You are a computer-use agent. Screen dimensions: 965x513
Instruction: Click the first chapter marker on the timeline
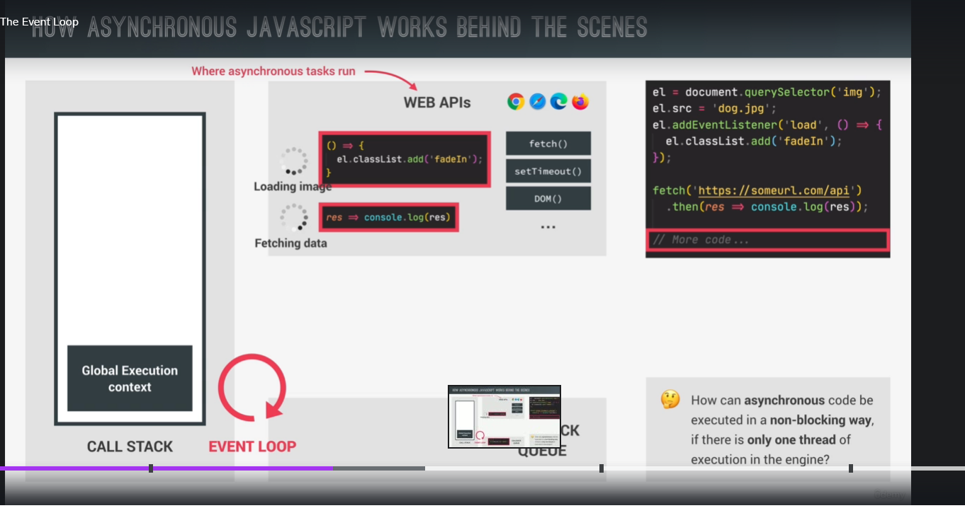click(151, 468)
